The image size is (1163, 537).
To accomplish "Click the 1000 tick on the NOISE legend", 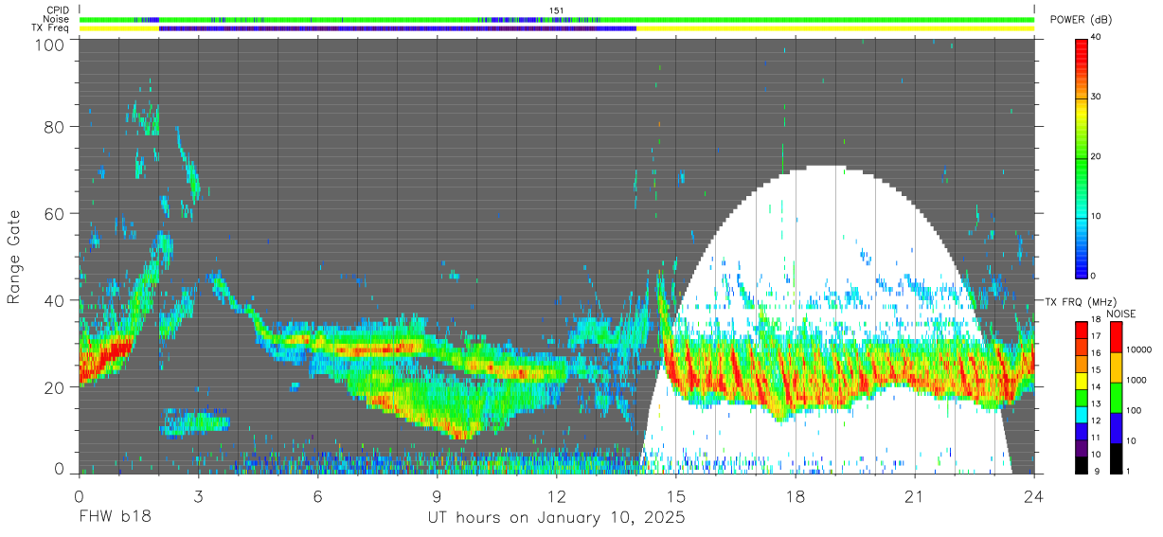I will [1136, 380].
